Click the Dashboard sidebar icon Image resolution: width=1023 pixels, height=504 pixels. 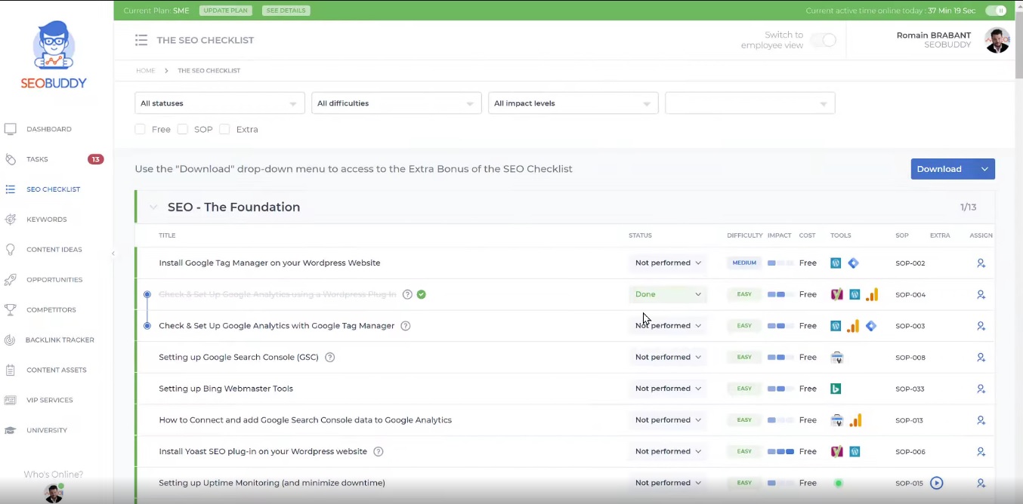pyautogui.click(x=10, y=129)
